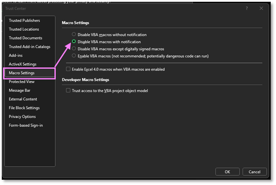Show Privacy Options page
This screenshot has width=276, height=185.
[x=22, y=116]
